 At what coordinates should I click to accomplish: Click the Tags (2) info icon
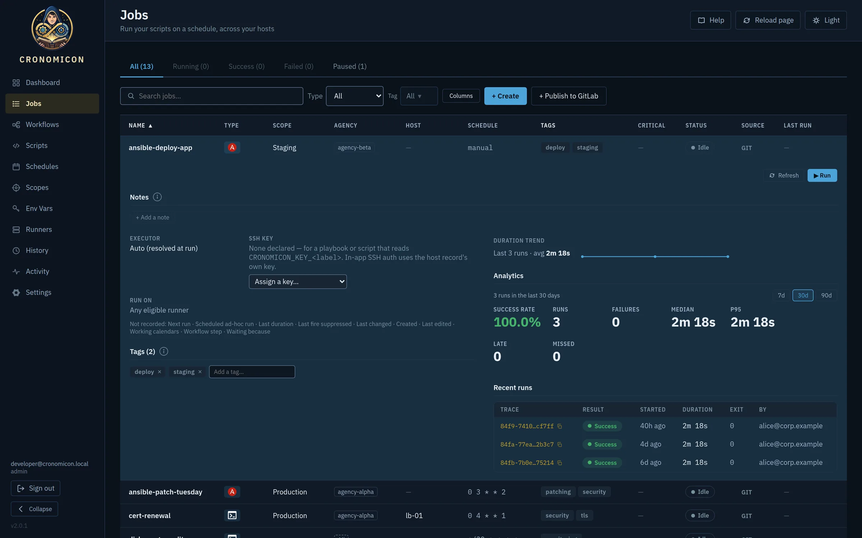pos(164,351)
